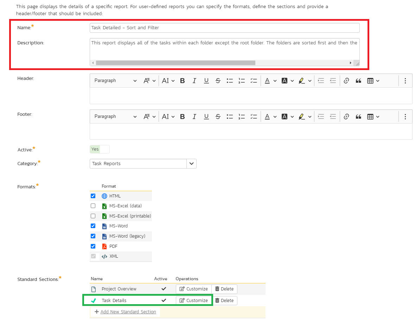Apply italic in the Footer editor toolbar
The width and height of the screenshot is (415, 320).
click(x=194, y=117)
